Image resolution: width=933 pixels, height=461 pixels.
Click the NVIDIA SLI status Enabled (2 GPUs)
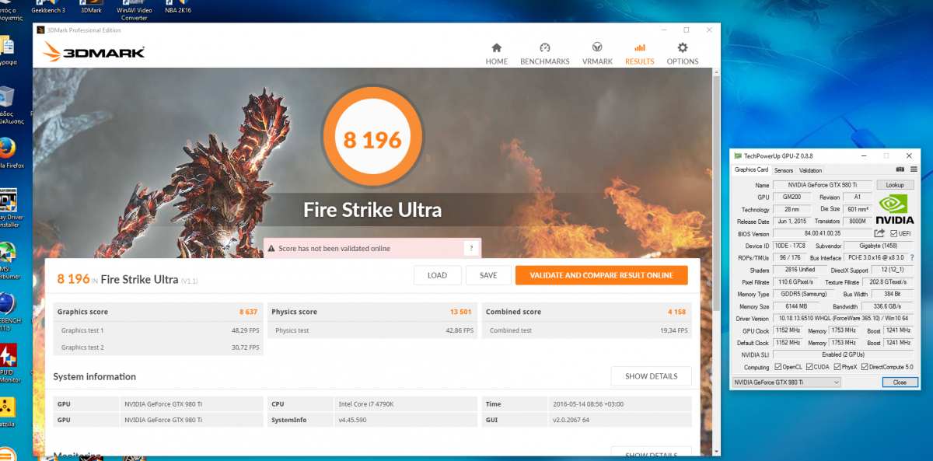[x=844, y=354]
